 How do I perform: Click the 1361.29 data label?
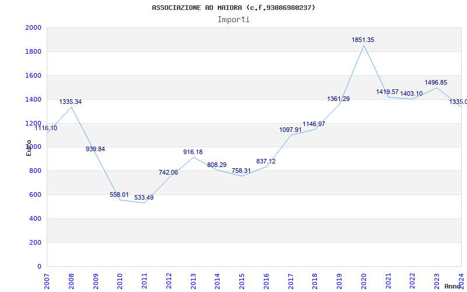point(339,99)
